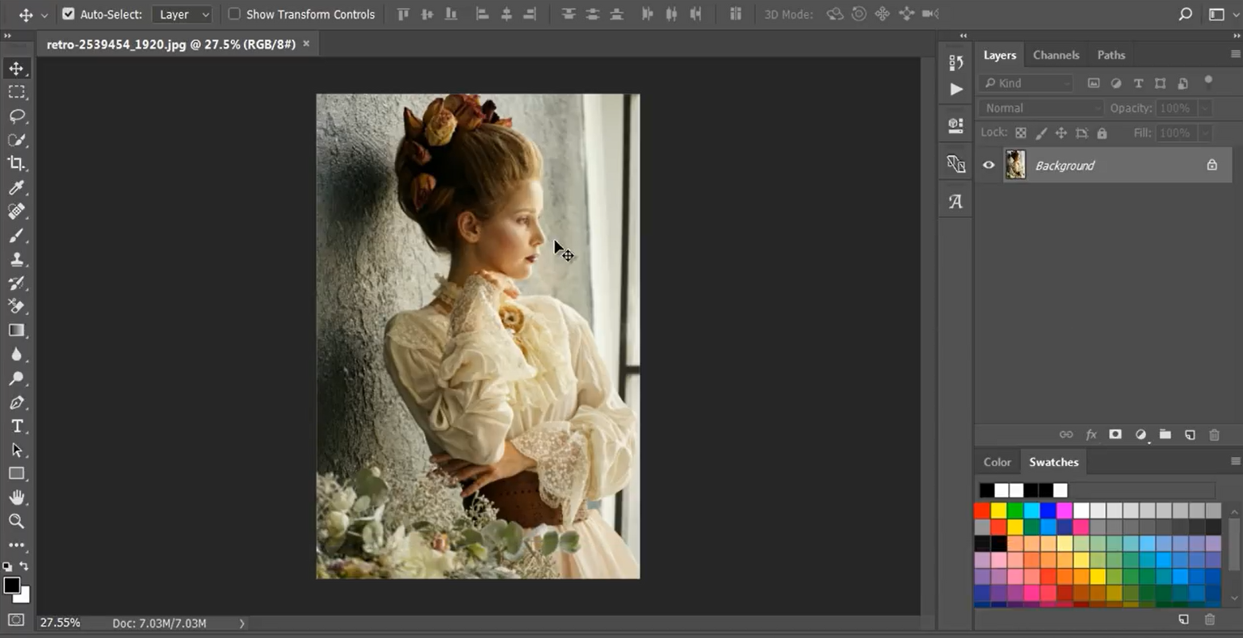Toggle Background layer visibility
Image resolution: width=1243 pixels, height=638 pixels.
988,165
